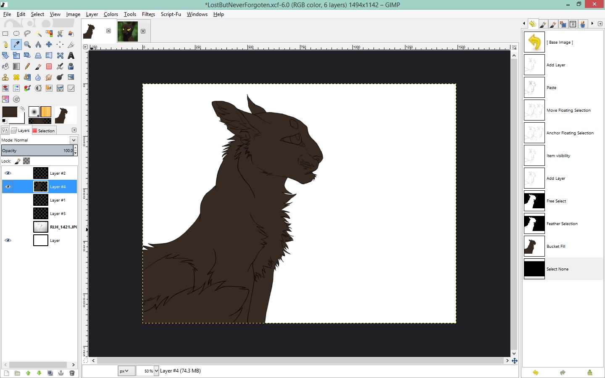Open layers dock configure tab menu arrow
Image resolution: width=605 pixels, height=378 pixels.
point(74,130)
